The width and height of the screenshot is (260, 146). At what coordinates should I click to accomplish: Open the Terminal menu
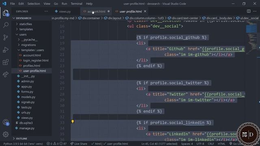pyautogui.click(x=76, y=4)
